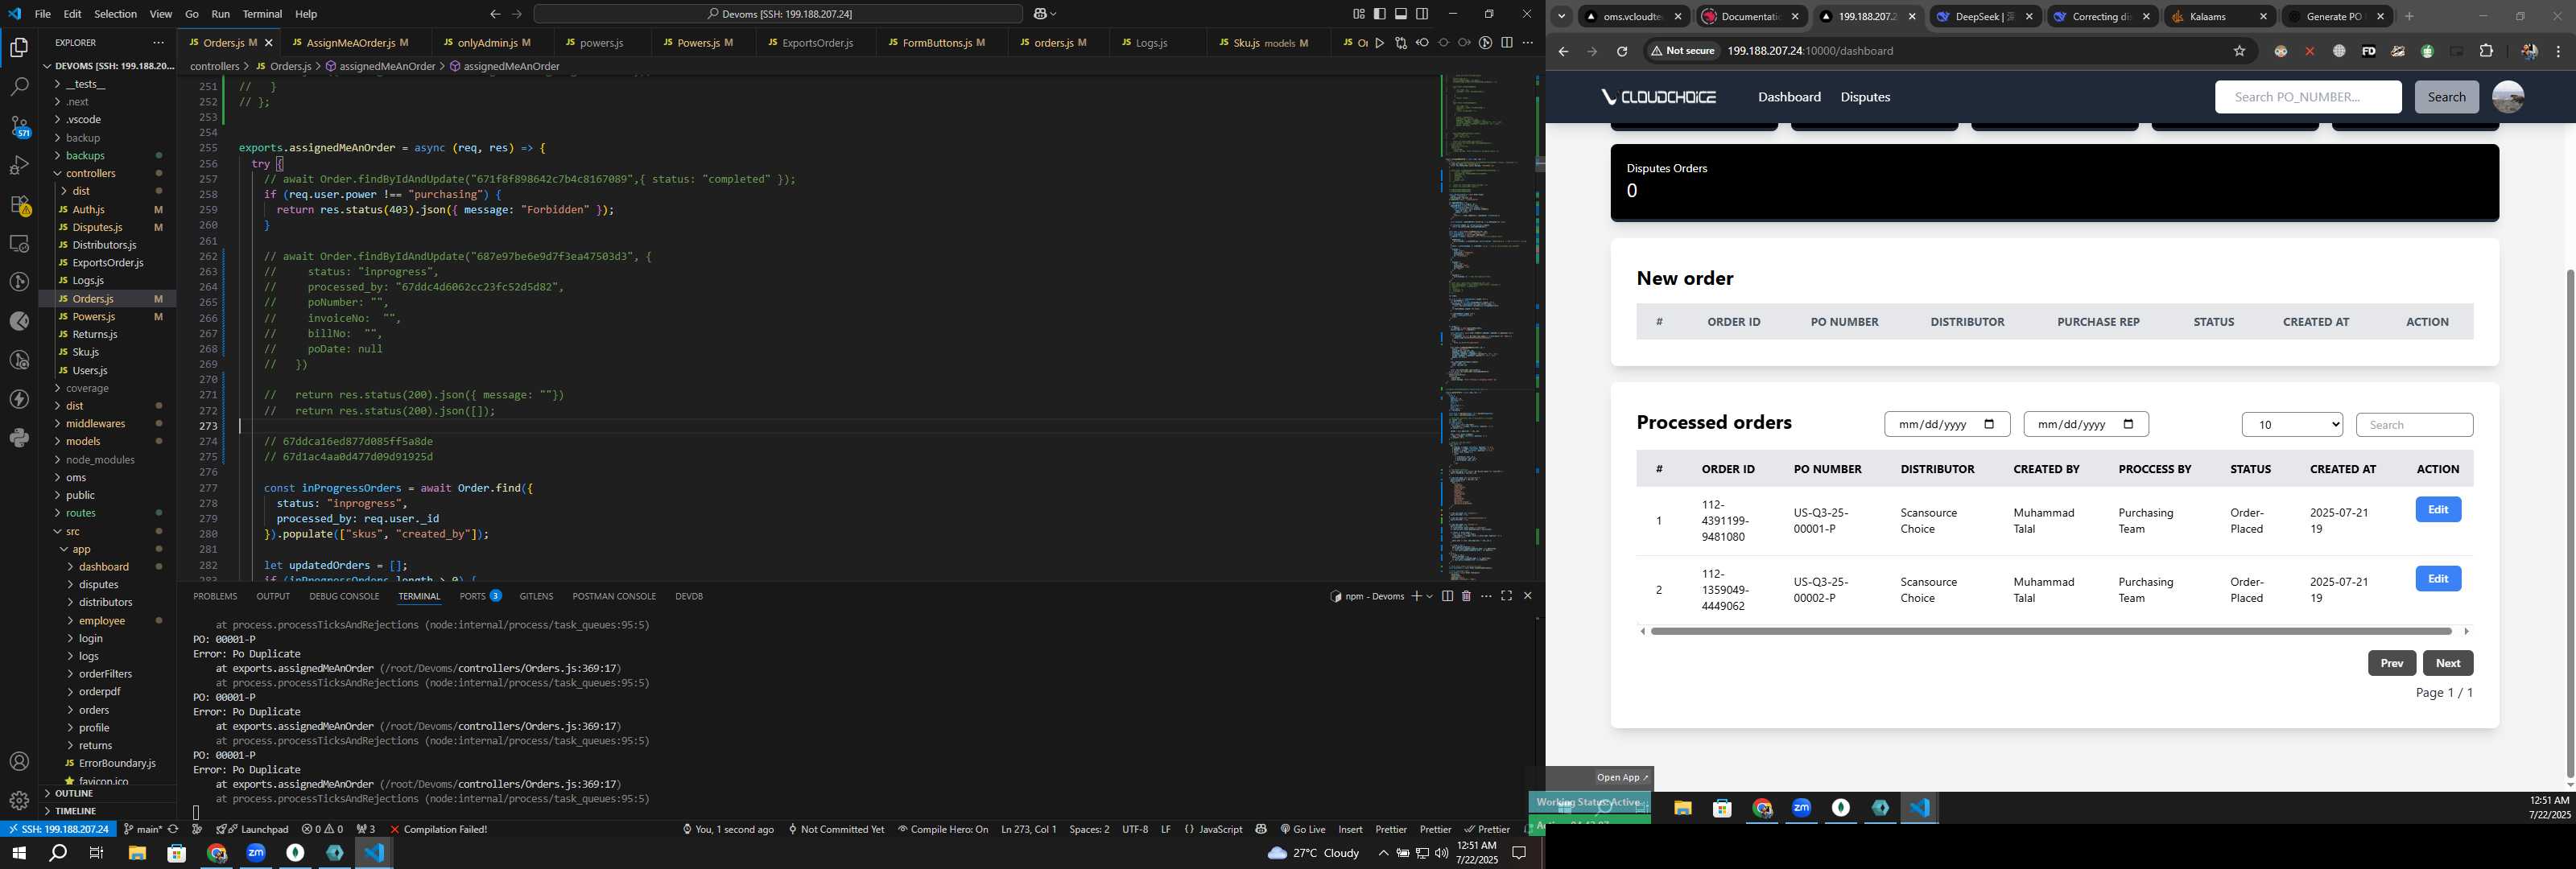Close the terminal panel
This screenshot has width=2576, height=869.
1527,596
